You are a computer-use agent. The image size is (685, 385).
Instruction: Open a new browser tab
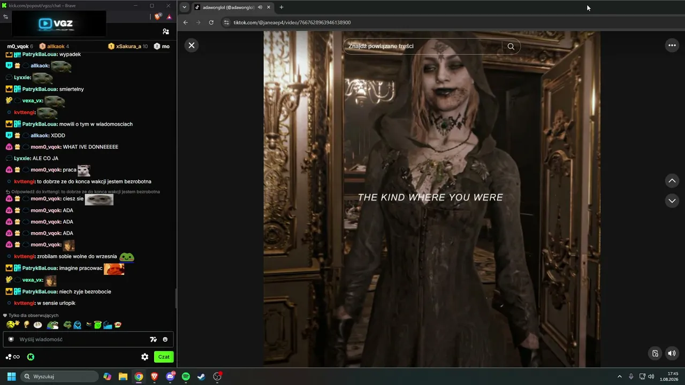[x=281, y=7]
